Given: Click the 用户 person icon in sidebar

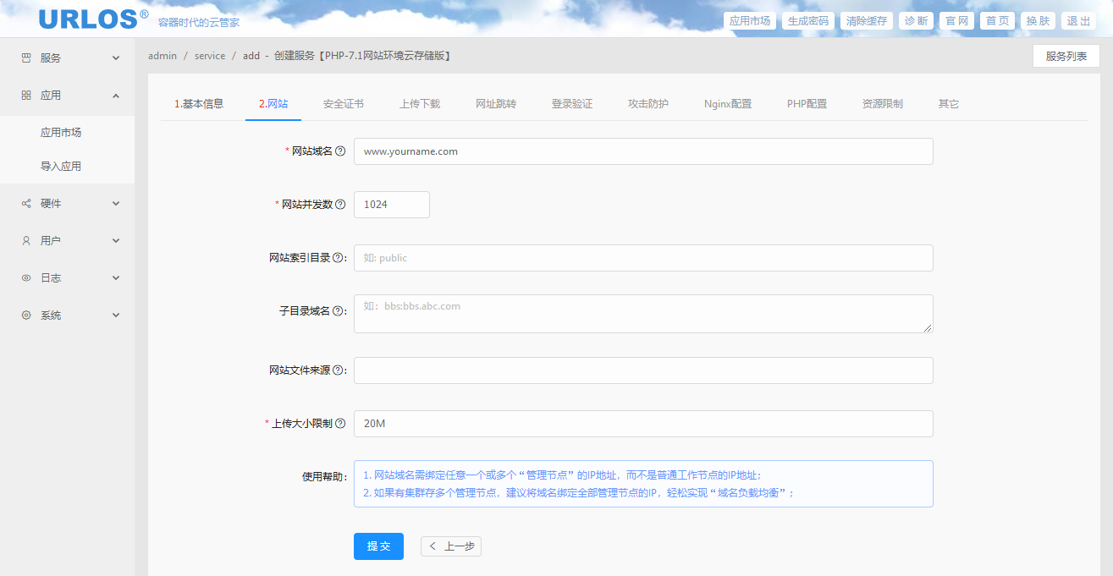Looking at the screenshot, I should [x=26, y=241].
